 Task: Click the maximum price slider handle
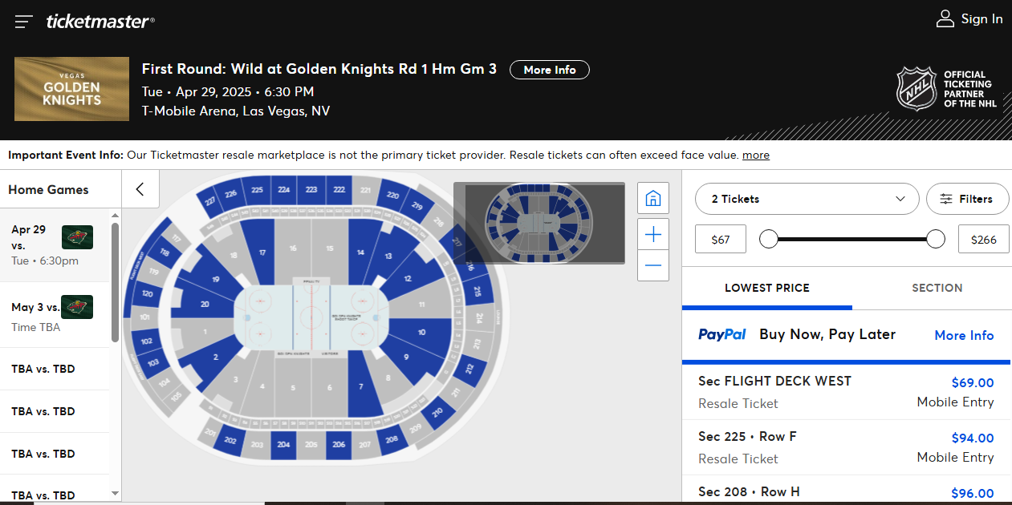[936, 239]
